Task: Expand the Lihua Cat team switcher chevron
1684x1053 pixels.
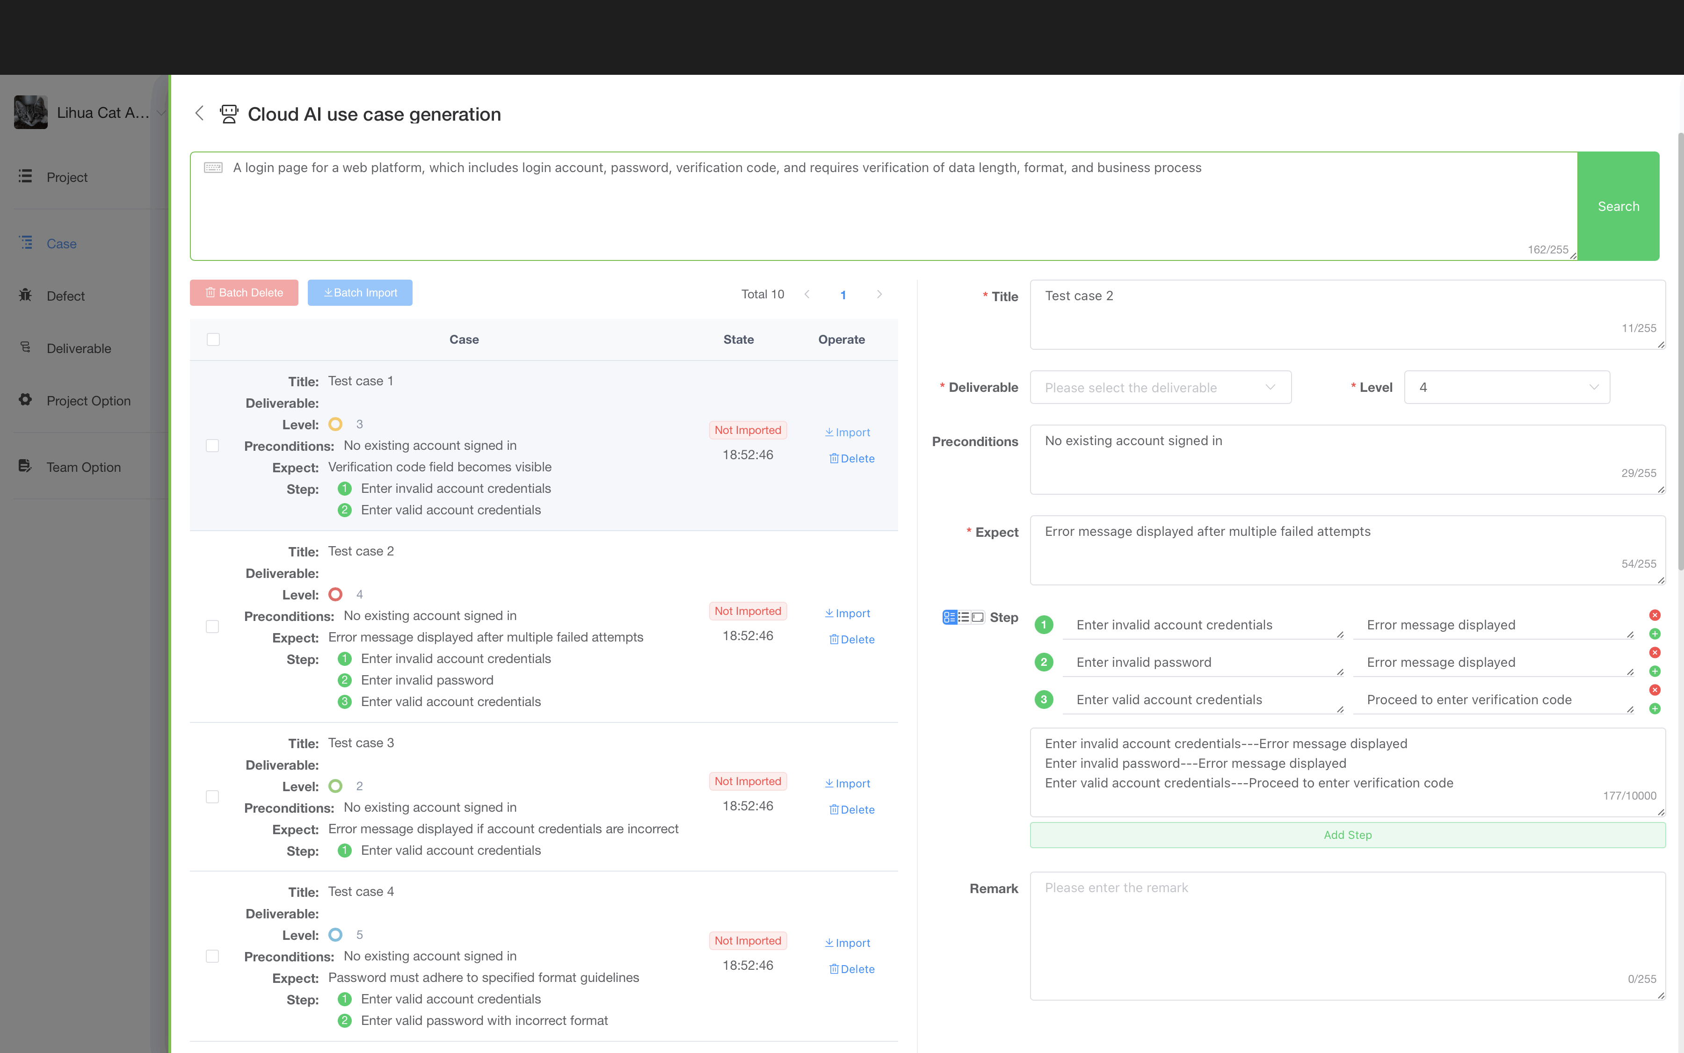Action: pyautogui.click(x=161, y=113)
